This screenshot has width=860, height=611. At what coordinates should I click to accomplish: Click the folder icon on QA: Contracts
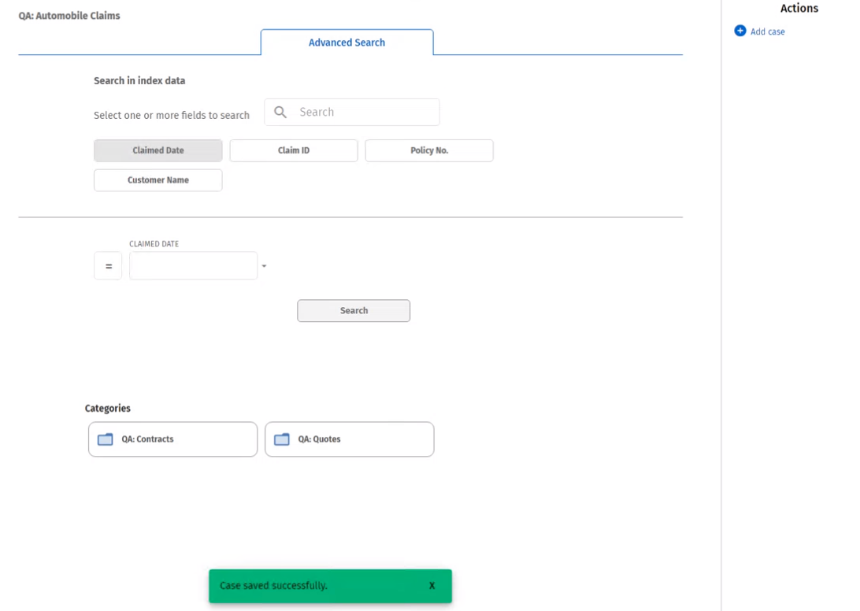(105, 439)
